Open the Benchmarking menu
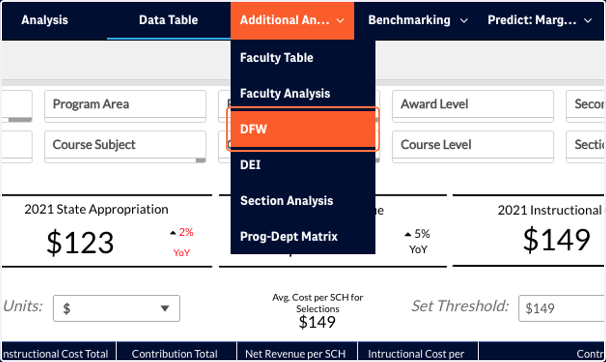 click(x=418, y=20)
